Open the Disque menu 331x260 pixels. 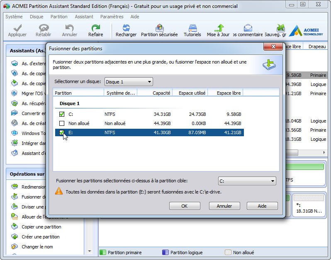pos(37,17)
